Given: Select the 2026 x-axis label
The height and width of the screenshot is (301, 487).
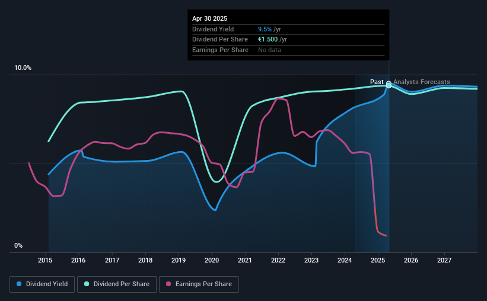Looking at the screenshot, I should (411, 260).
